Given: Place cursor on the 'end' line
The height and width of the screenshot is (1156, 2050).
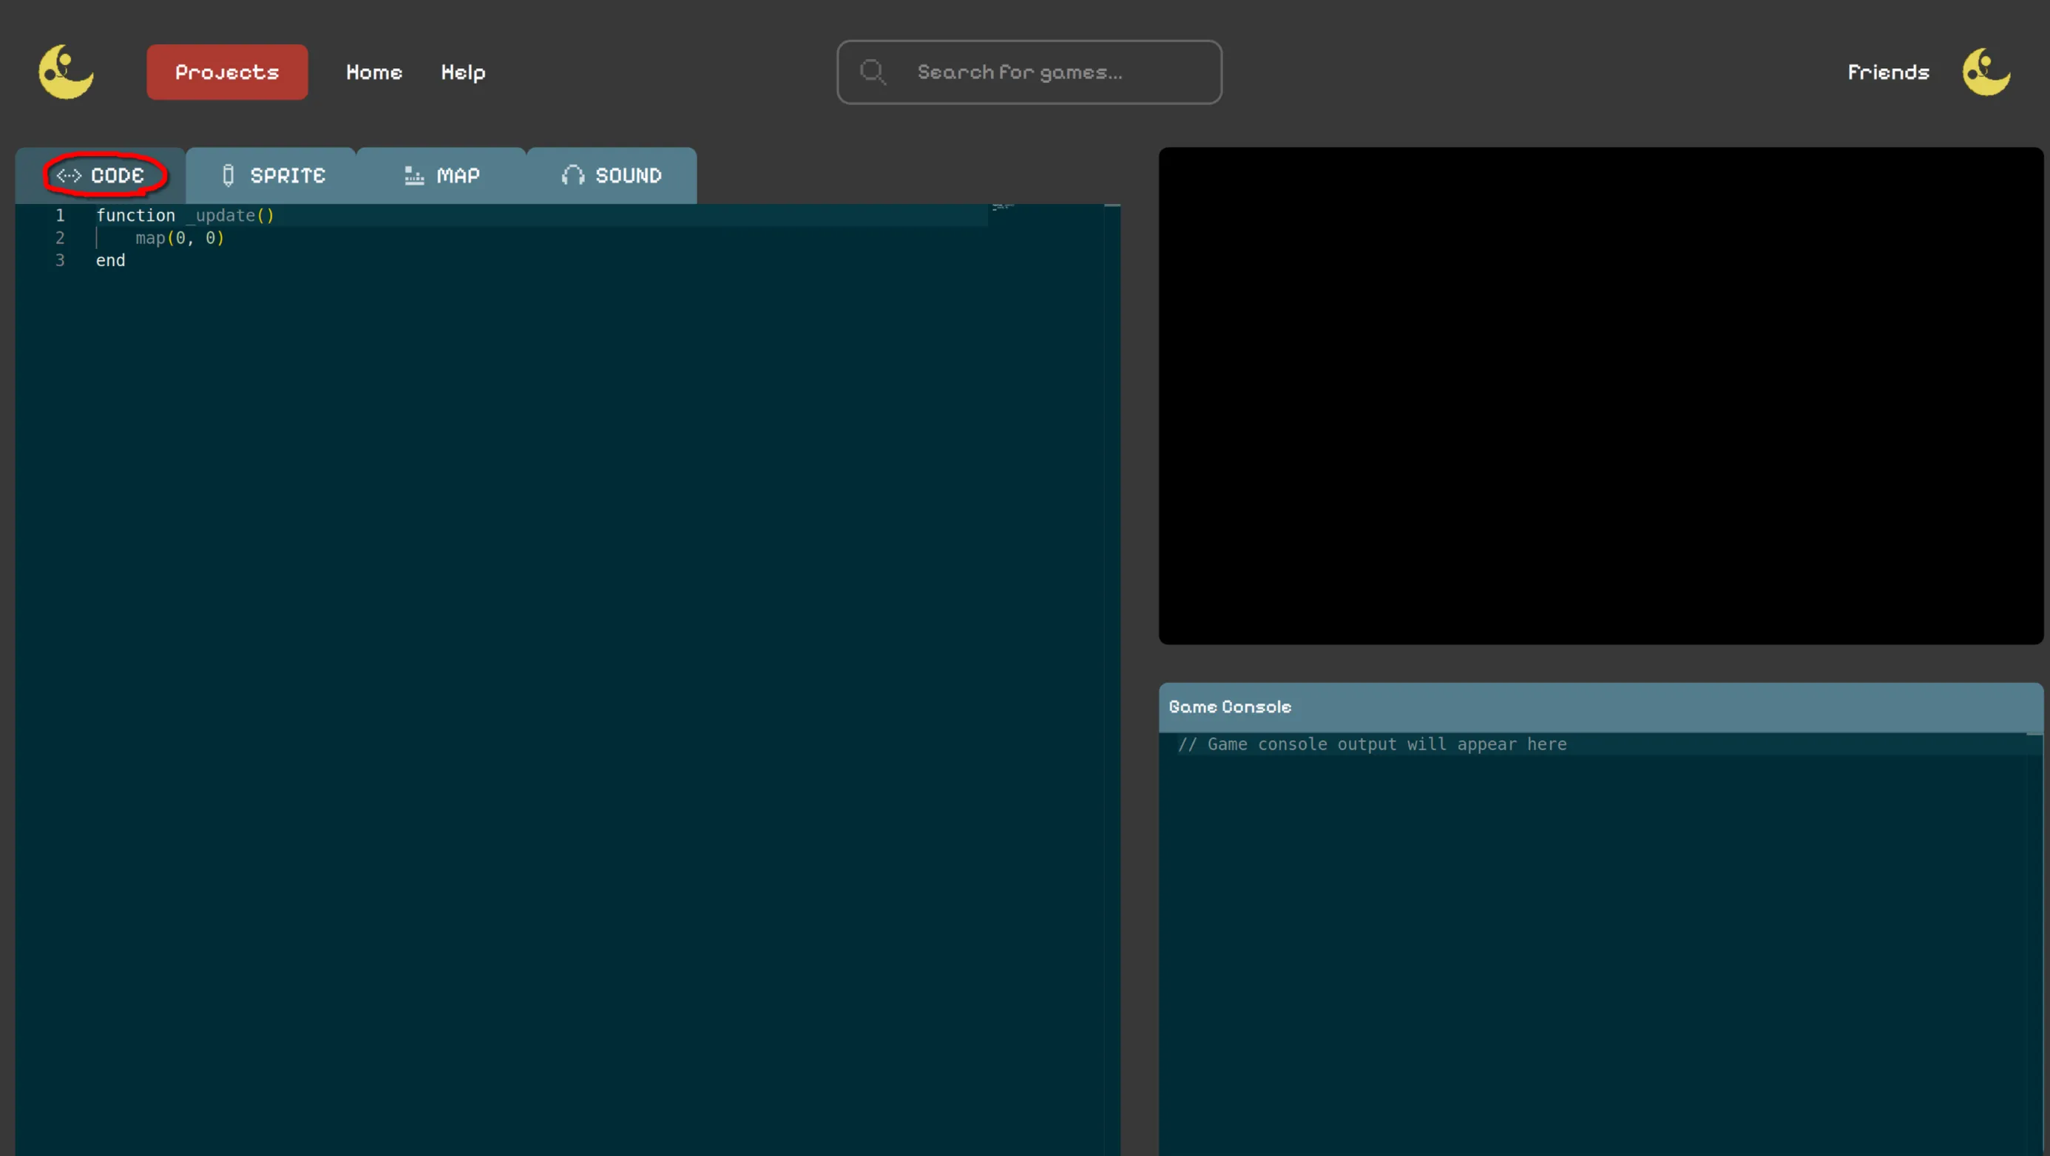Looking at the screenshot, I should [111, 260].
